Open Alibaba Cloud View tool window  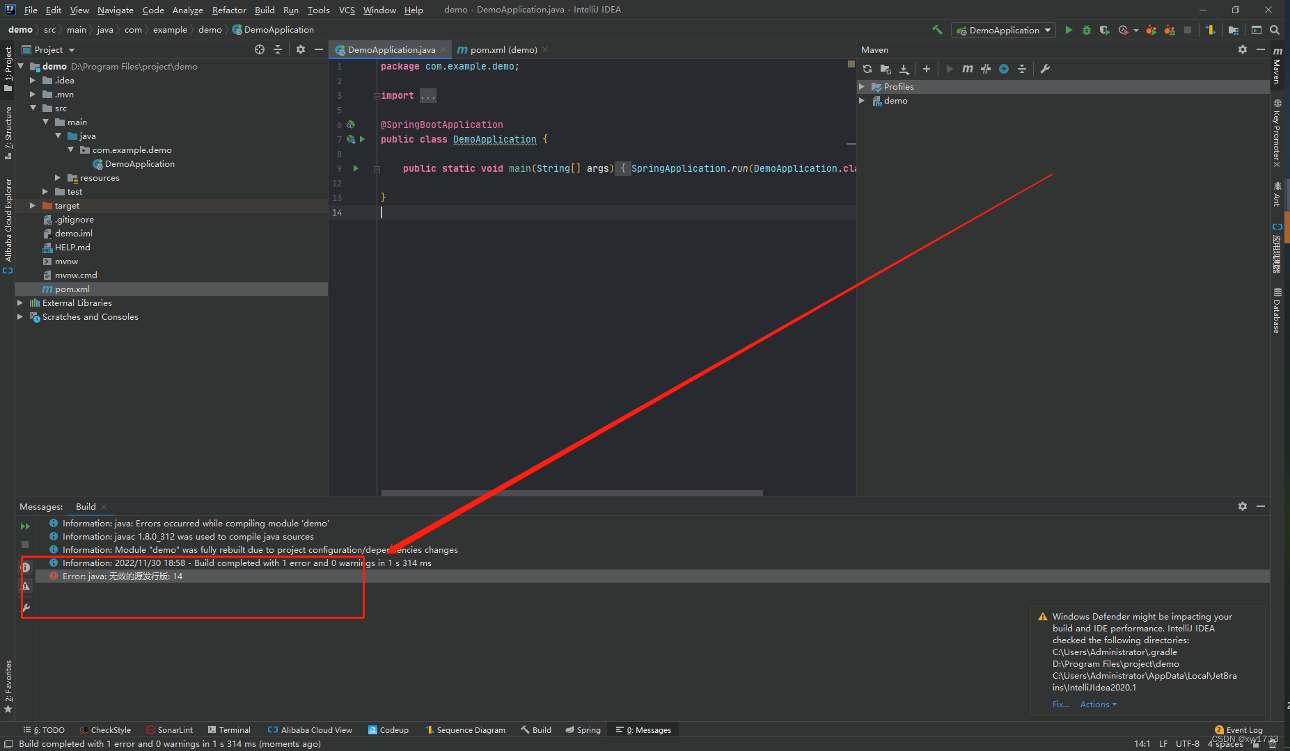pos(310,730)
